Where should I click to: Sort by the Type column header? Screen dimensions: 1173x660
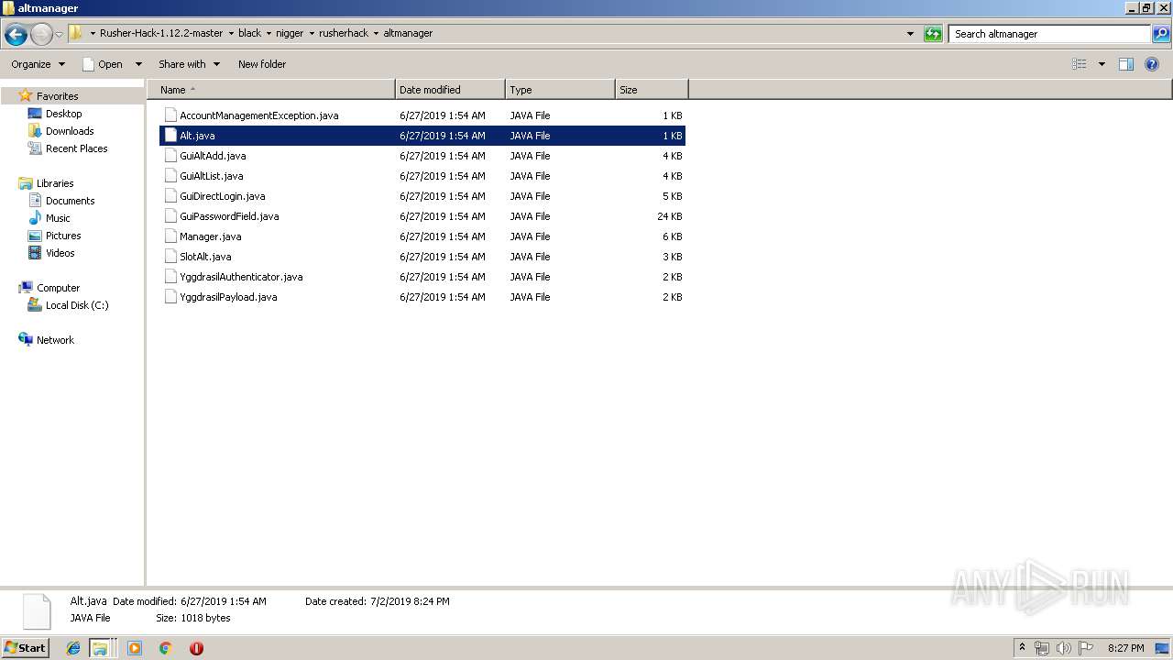560,90
